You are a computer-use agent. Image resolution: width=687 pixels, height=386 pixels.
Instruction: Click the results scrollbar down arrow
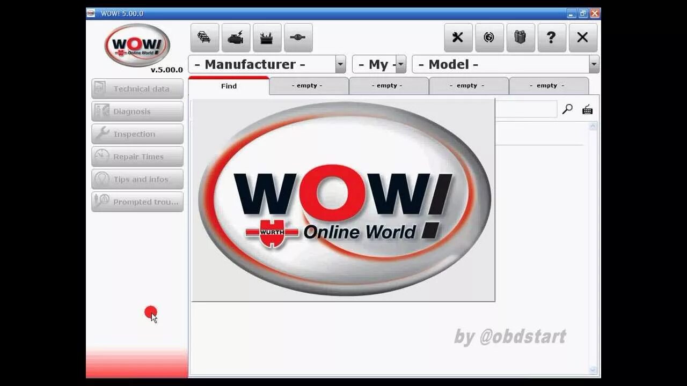click(593, 369)
